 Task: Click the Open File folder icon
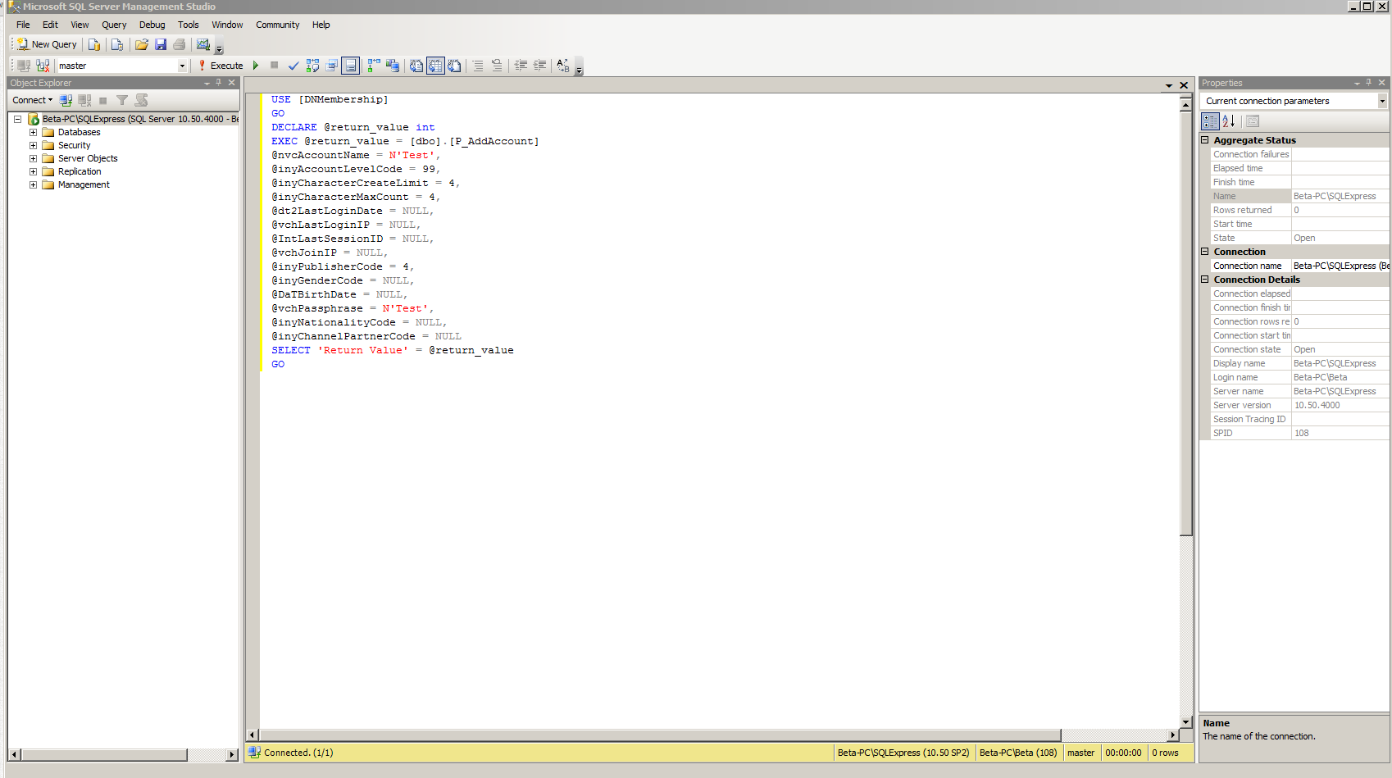coord(142,44)
